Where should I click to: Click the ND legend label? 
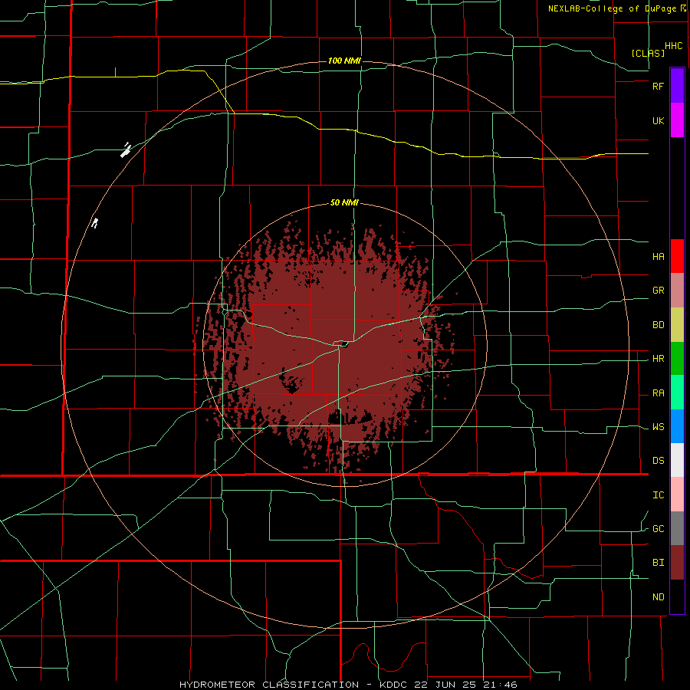point(658,597)
